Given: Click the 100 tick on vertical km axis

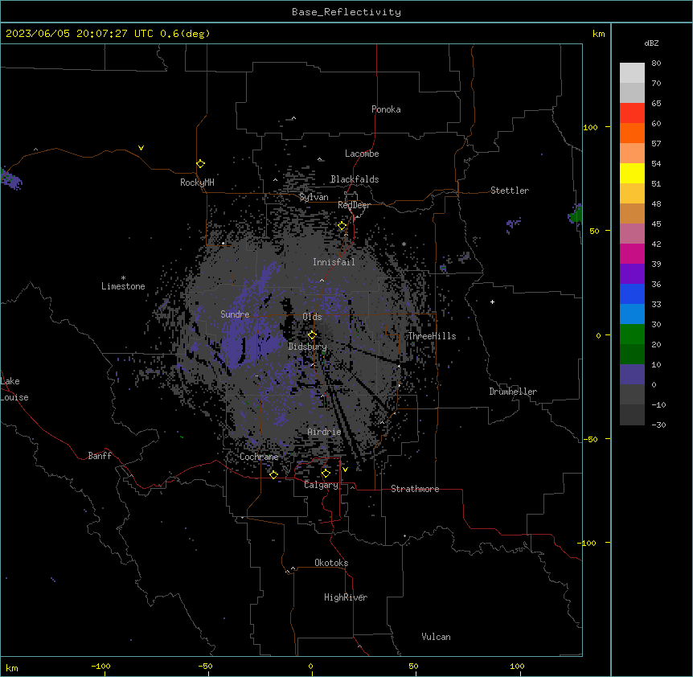Looking at the screenshot, I should tap(590, 127).
